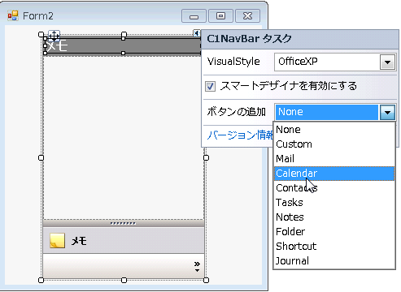
Task: Click the bottom-right corner selection handle
Action: click(207, 280)
